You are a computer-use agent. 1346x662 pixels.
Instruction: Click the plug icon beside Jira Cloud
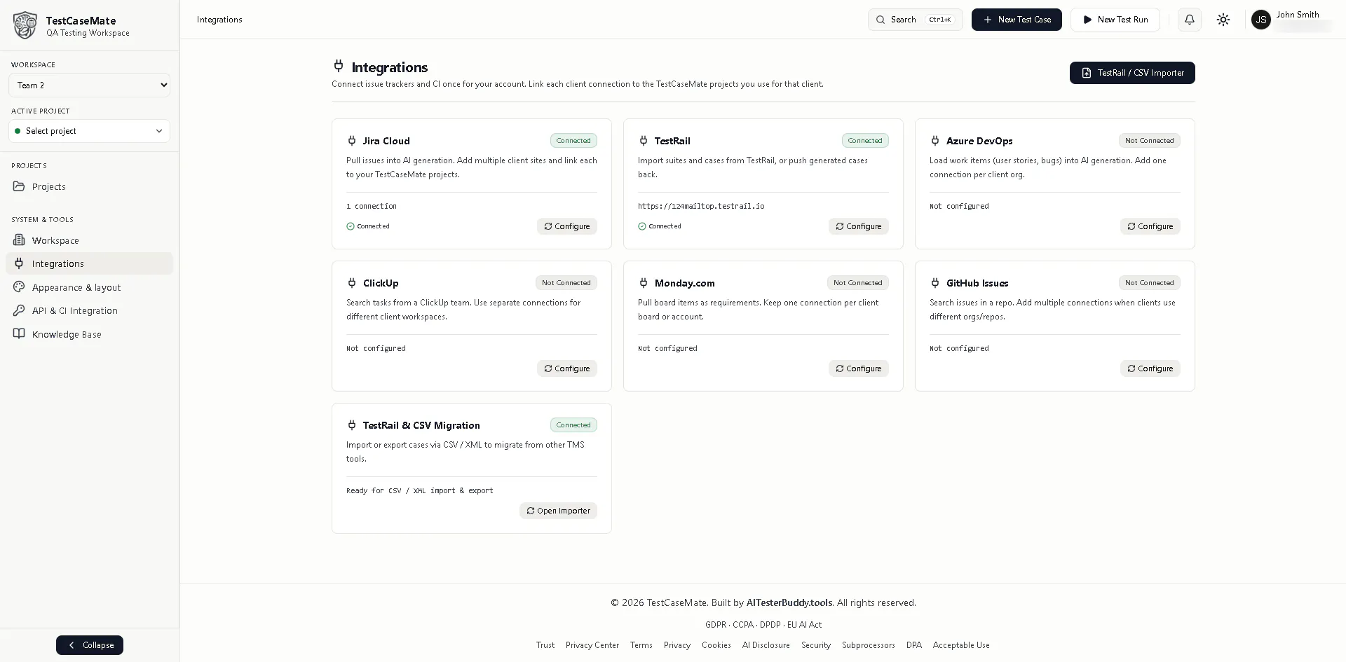click(x=352, y=141)
